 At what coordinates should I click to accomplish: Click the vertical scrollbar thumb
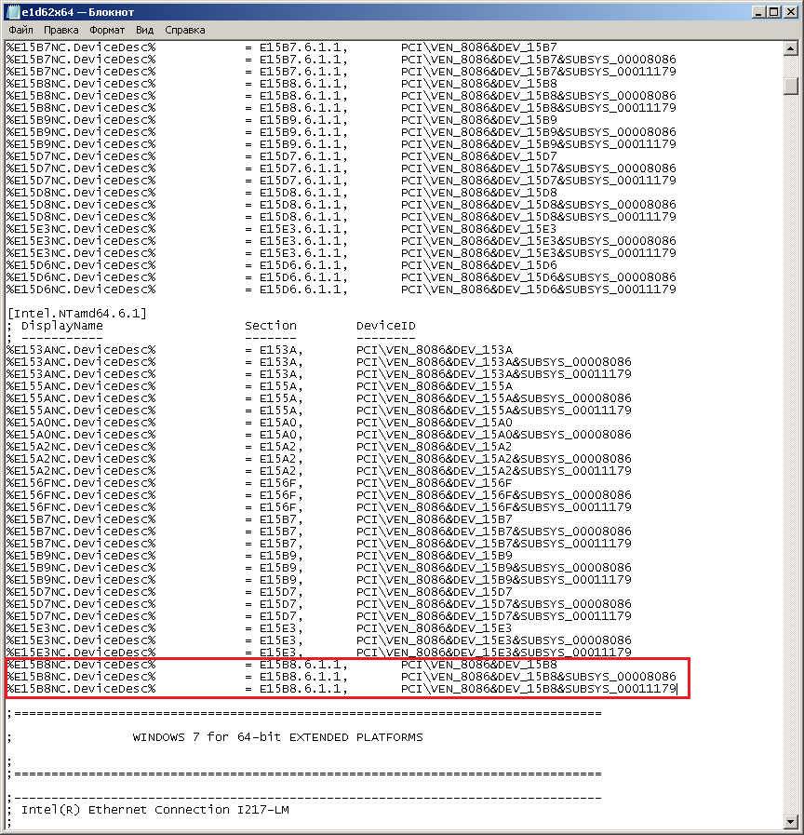(x=791, y=86)
